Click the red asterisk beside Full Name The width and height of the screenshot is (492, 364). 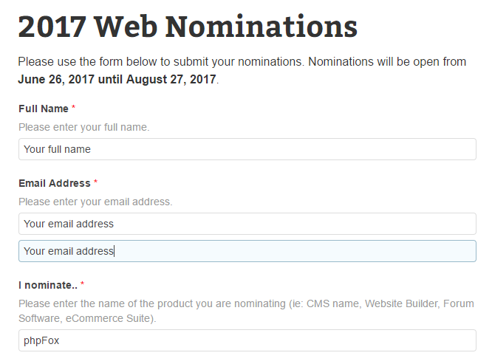(x=74, y=109)
